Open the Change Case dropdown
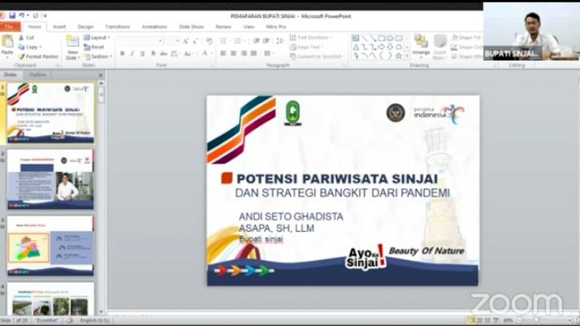The image size is (580, 326). (x=188, y=53)
